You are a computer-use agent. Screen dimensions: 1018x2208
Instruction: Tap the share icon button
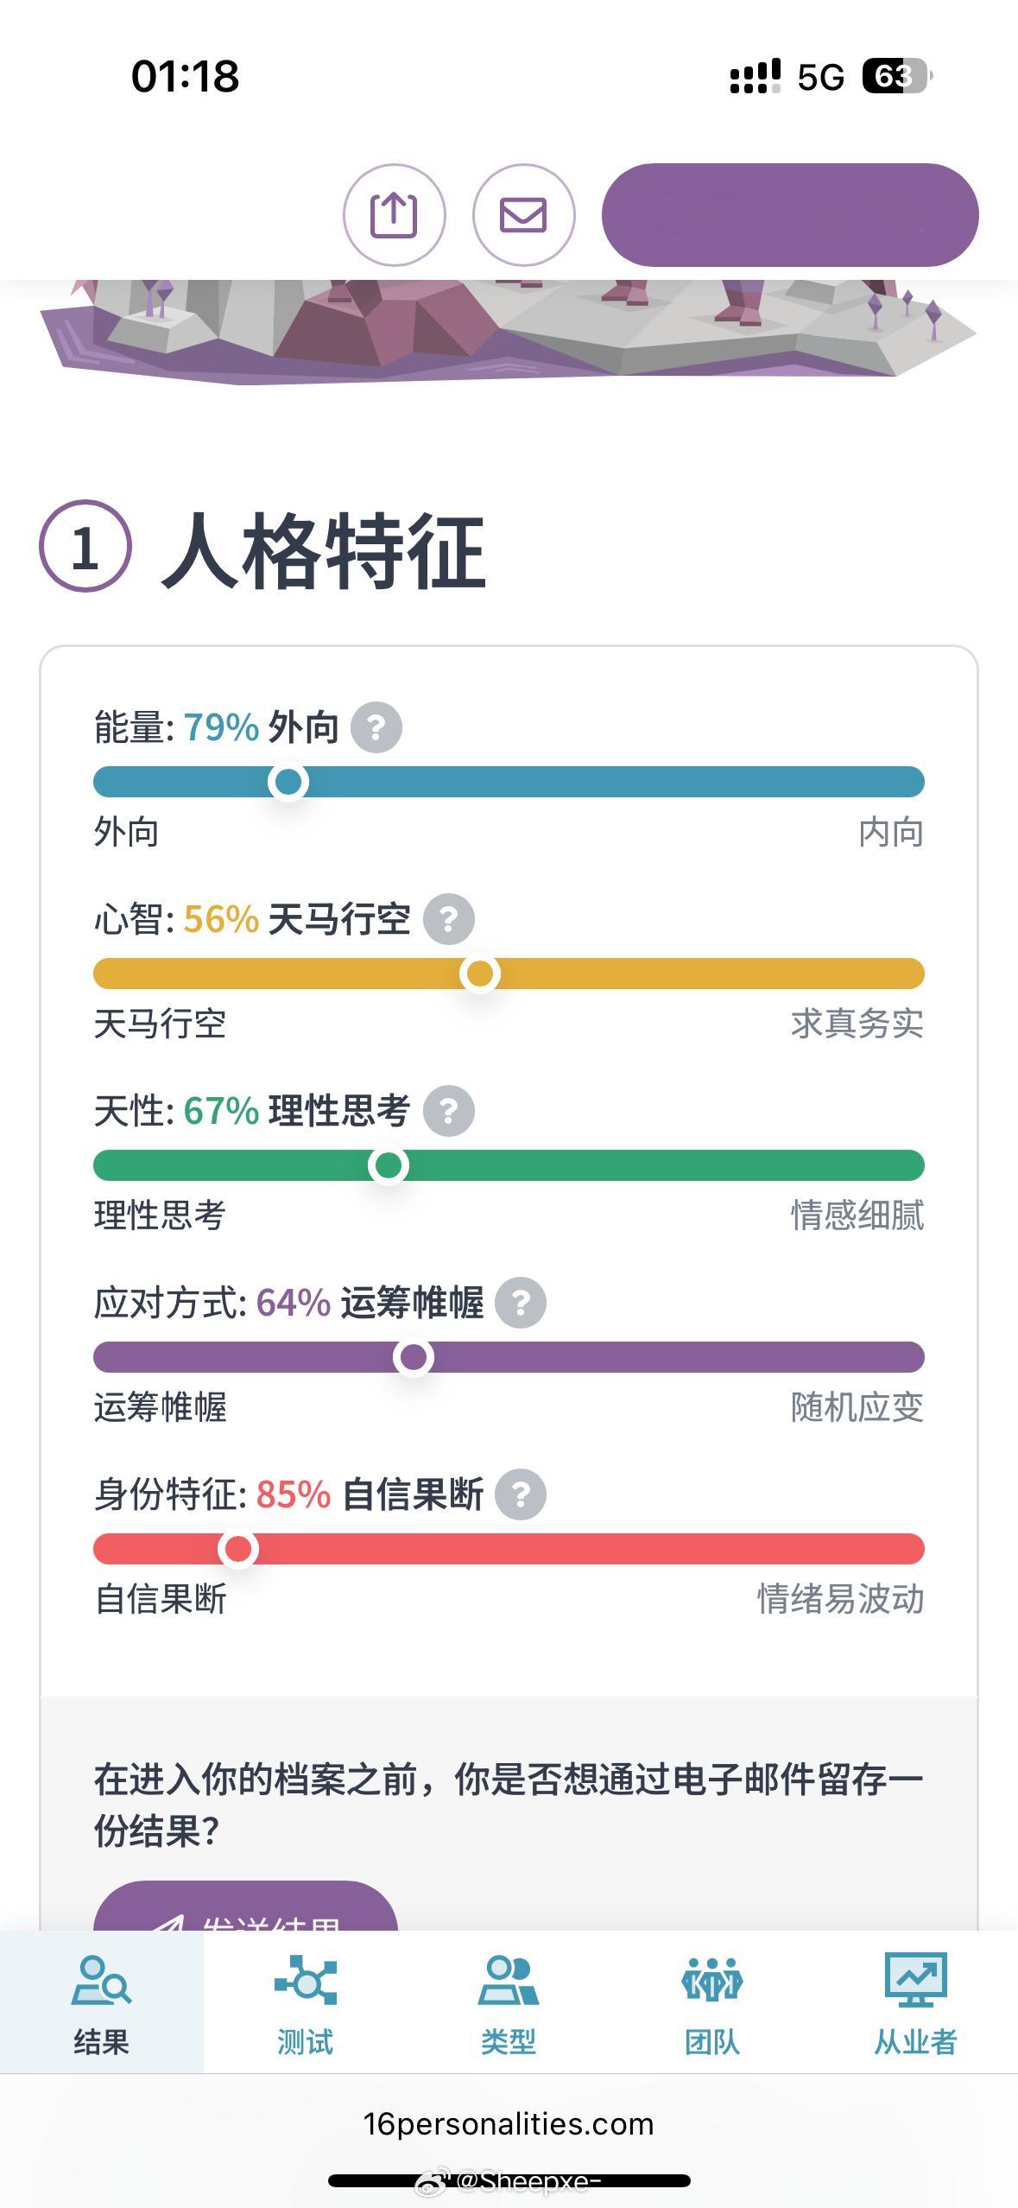tap(394, 215)
